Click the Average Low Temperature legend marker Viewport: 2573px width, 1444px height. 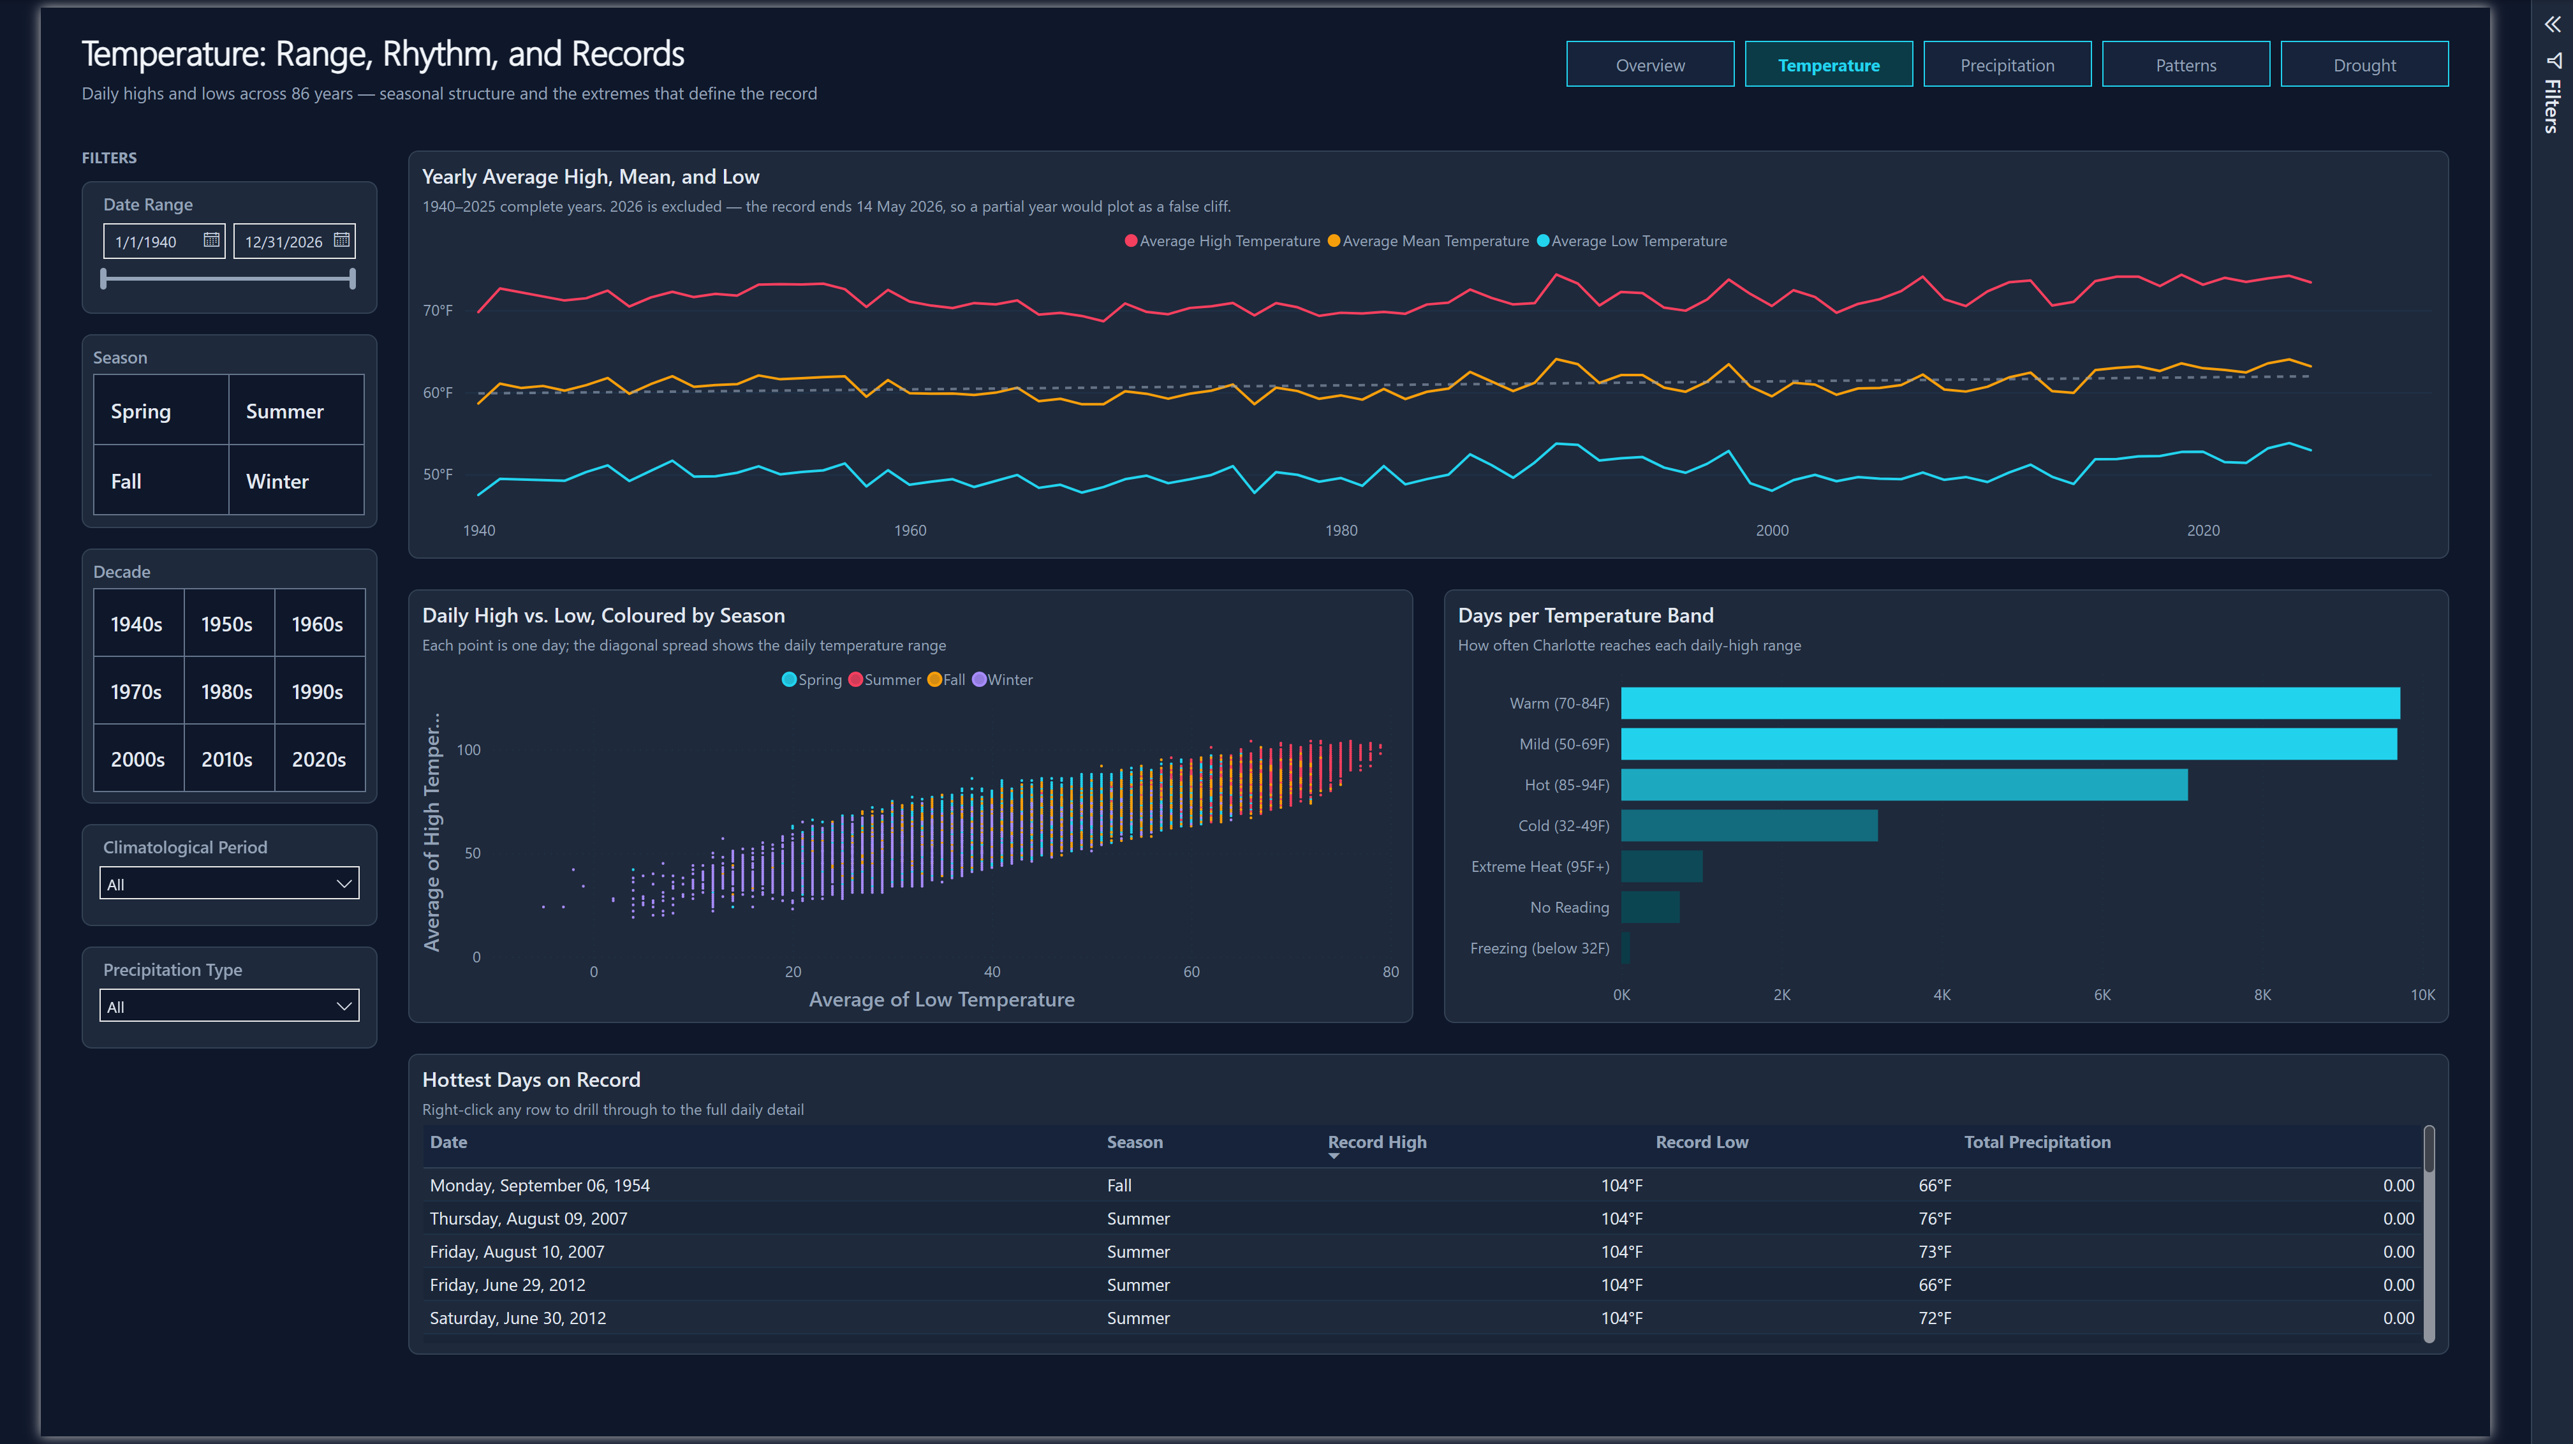point(1542,240)
